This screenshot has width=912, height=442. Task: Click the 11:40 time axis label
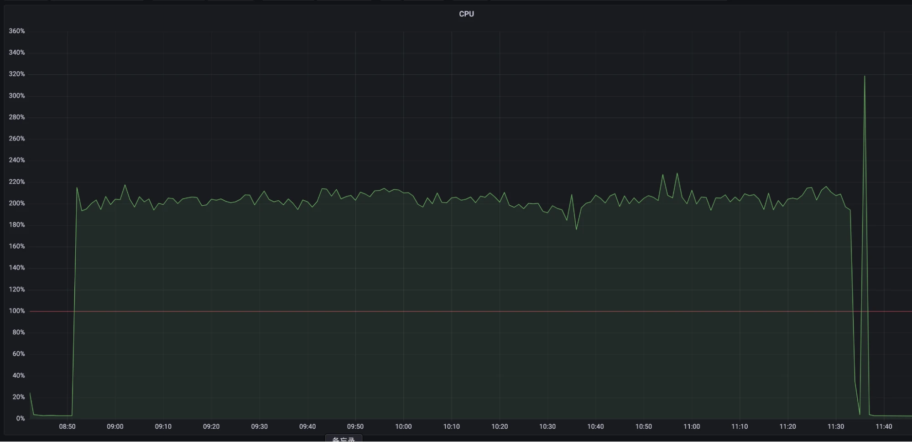pos(884,426)
